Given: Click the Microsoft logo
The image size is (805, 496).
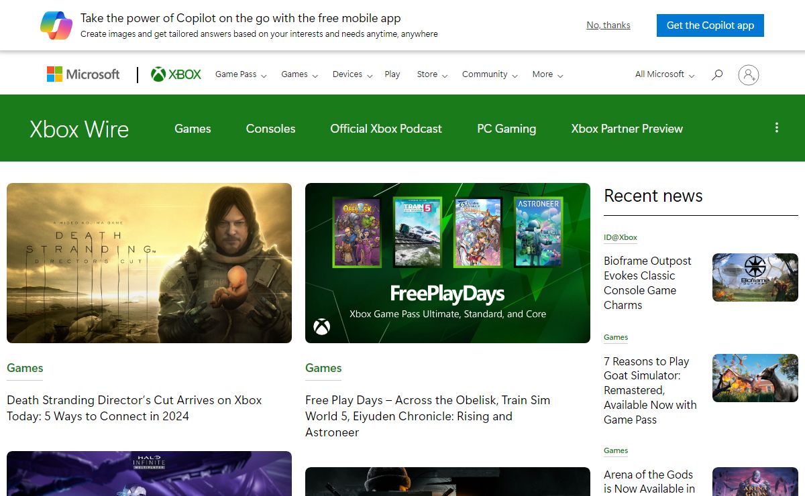Looking at the screenshot, I should pos(83,74).
